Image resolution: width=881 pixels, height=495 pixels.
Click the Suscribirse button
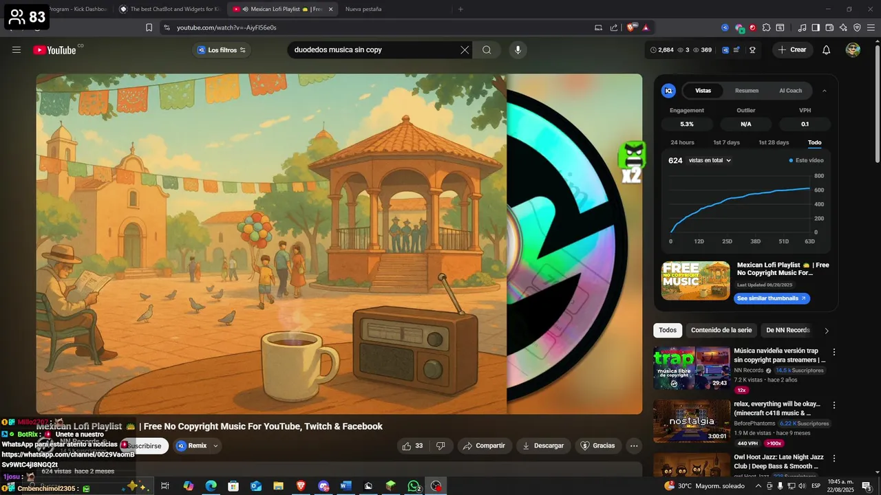click(144, 445)
